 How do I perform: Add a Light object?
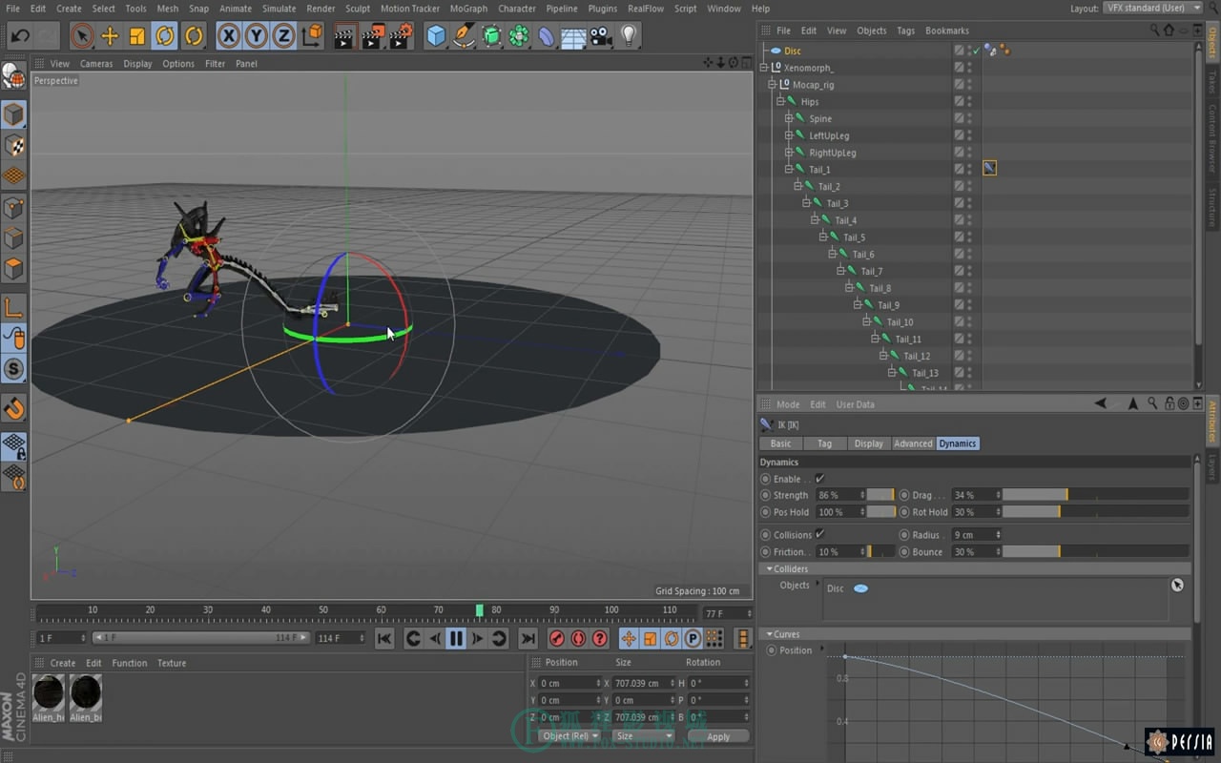(629, 36)
